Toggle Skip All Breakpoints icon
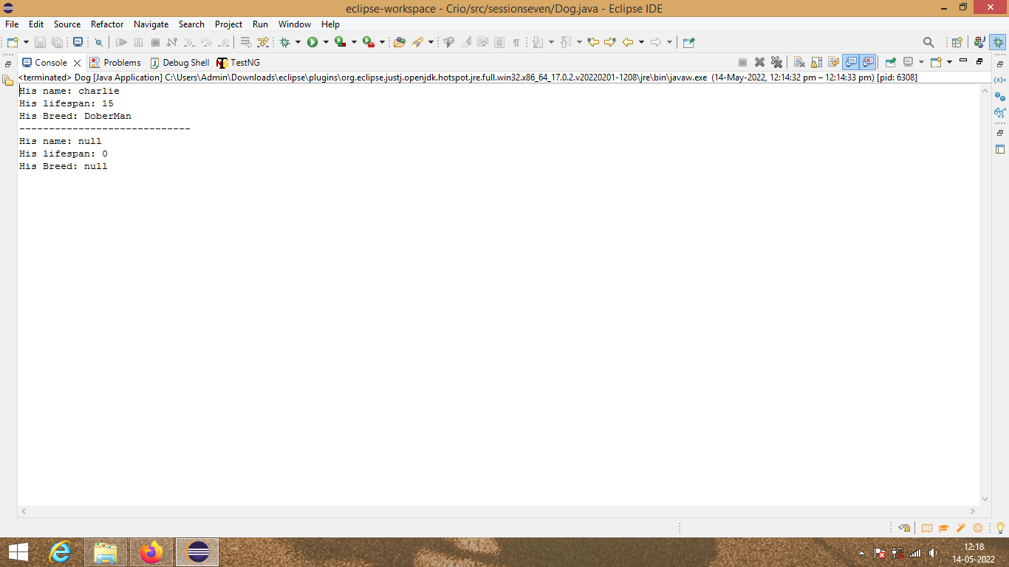The image size is (1009, 567). [98, 42]
